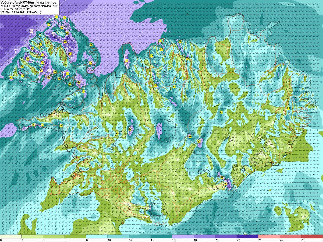Image resolution: width=323 pixels, height=242 pixels.
Task: Click the 4–6 m/s green legend swatch
Action: click(54, 237)
